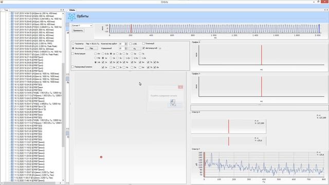Switch to the Orbits tab

click(72, 10)
